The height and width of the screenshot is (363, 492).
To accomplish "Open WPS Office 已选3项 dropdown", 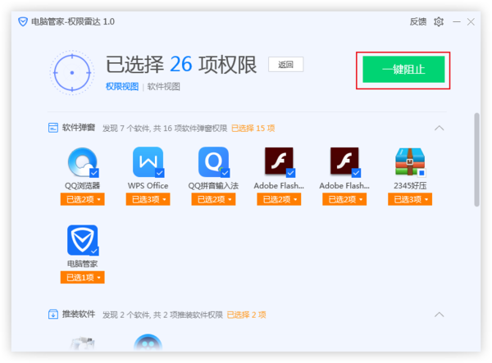I will 148,199.
